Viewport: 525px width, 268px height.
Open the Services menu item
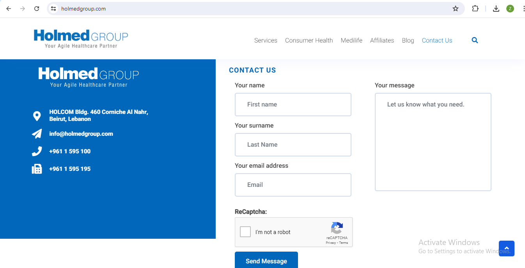(266, 41)
